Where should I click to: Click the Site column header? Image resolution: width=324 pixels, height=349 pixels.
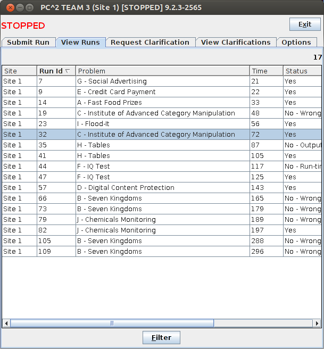(19, 71)
